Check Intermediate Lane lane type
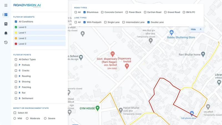 point(123,22)
